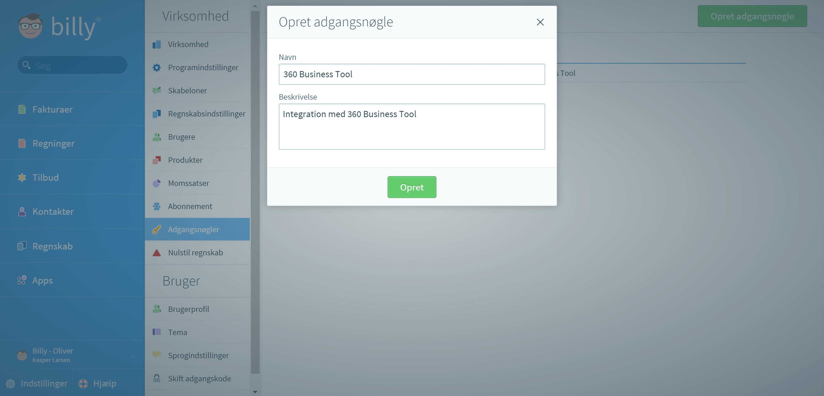Click the settings list scroll down arrow
The height and width of the screenshot is (396, 824).
tap(255, 392)
